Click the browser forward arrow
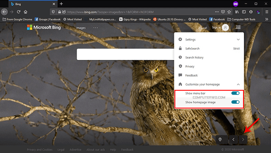Viewport: 271px width, 153px height. [11, 12]
